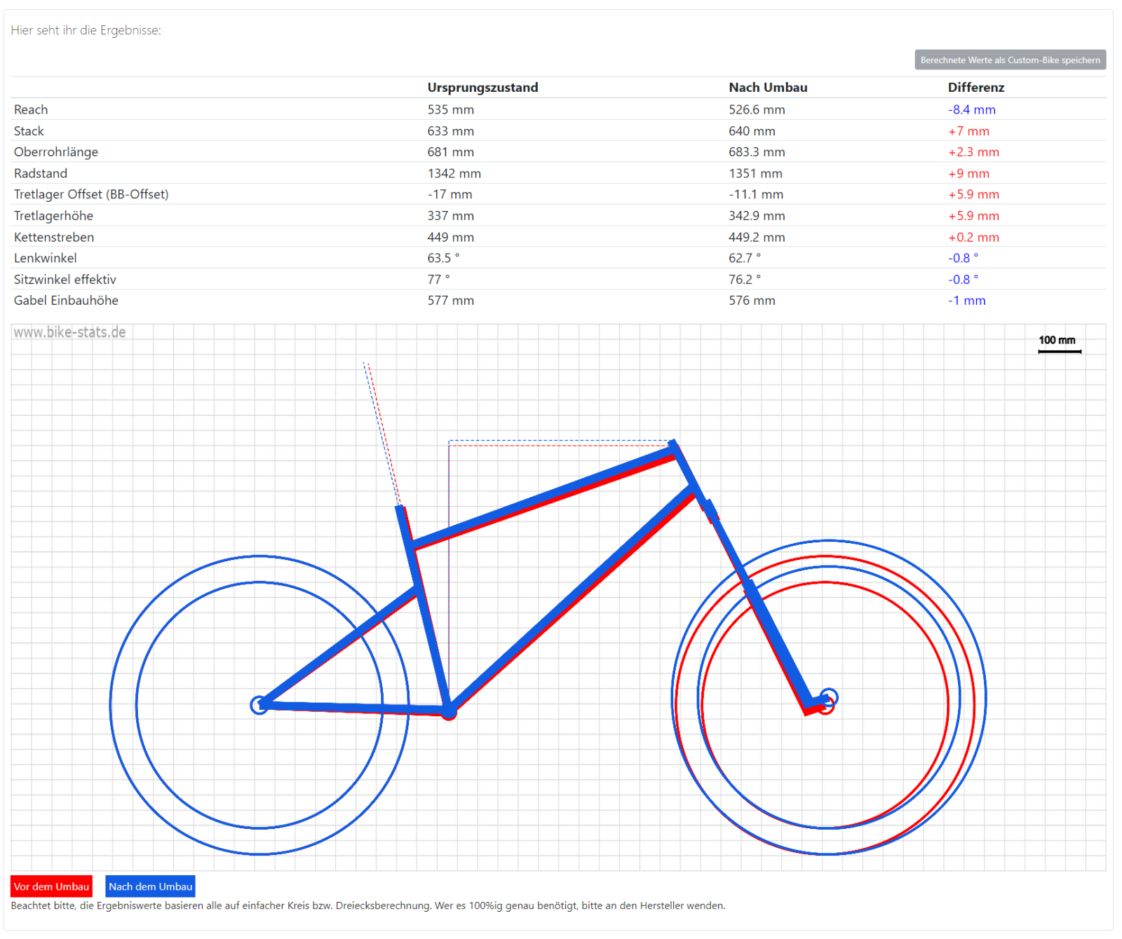1122x939 pixels.
Task: Select the 'Differenz' column header
Action: [x=975, y=88]
